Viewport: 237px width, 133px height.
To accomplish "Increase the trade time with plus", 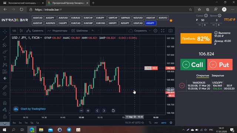I will pos(219,25).
